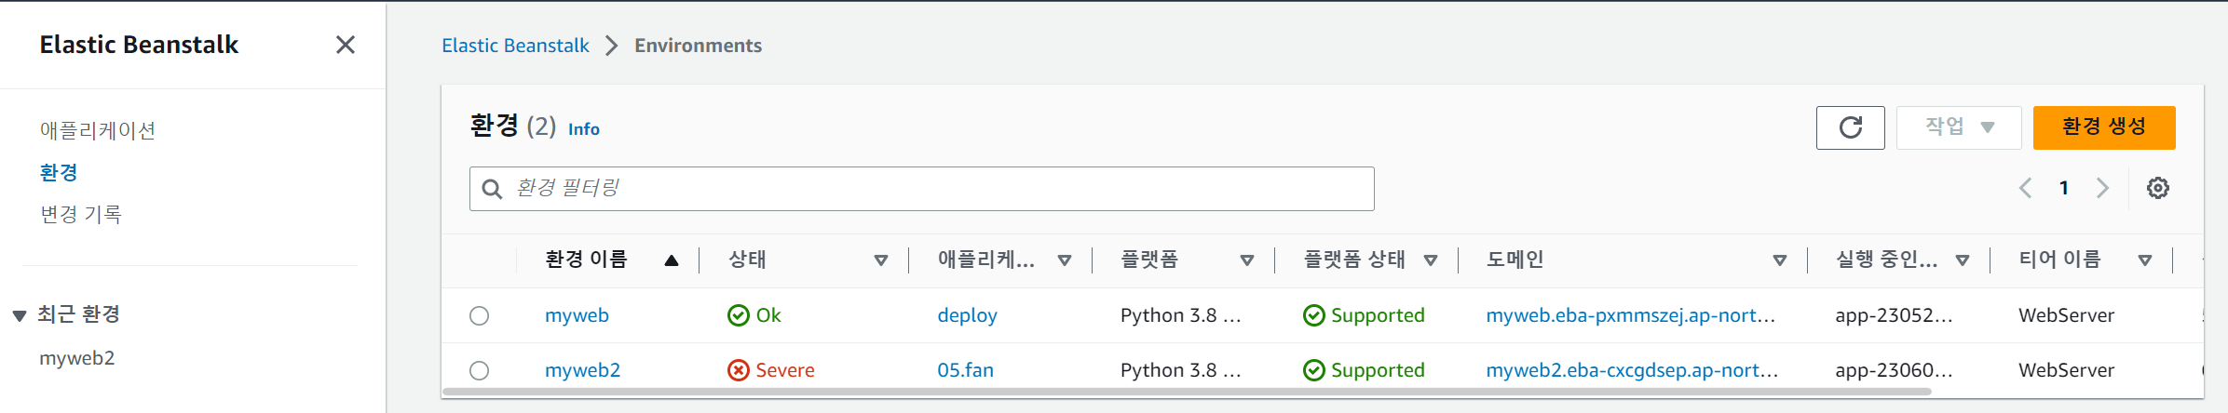2228x413 pixels.
Task: Click the refresh environments icon button
Action: coord(1850,127)
